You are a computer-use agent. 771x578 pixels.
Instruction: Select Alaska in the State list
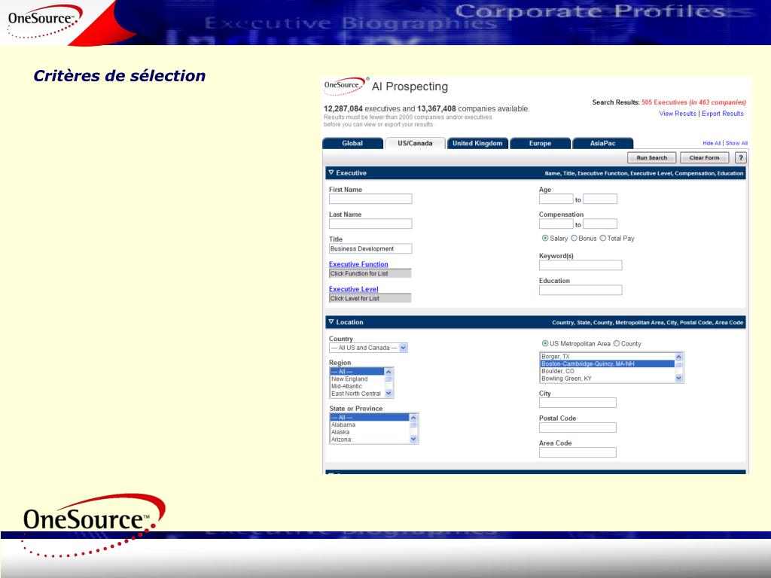click(369, 433)
